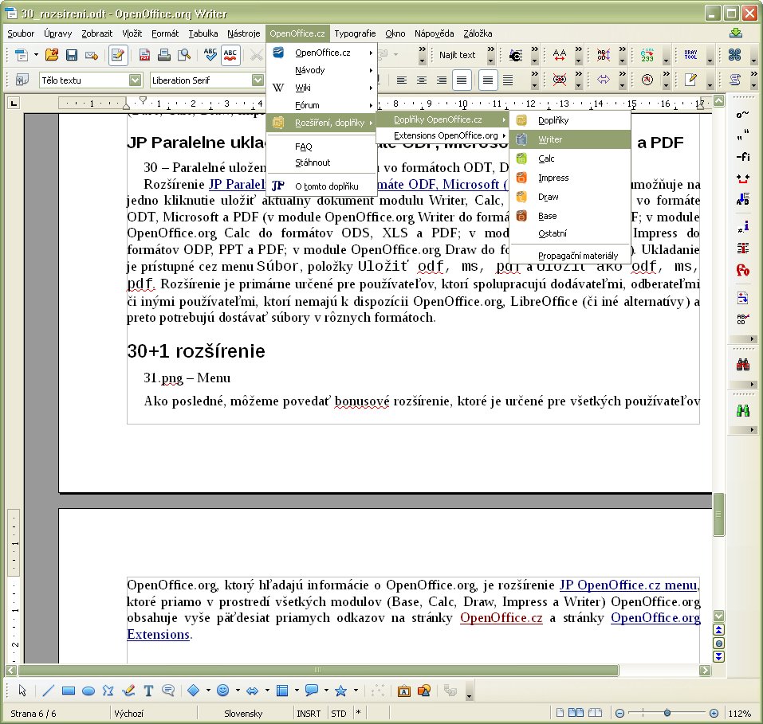Print the file with the printer icon
This screenshot has height=724, width=763.
coord(164,55)
